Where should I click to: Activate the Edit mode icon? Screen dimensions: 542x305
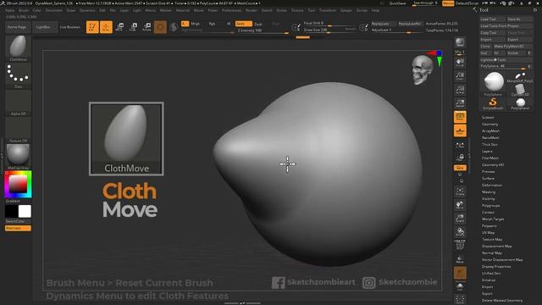(x=92, y=27)
